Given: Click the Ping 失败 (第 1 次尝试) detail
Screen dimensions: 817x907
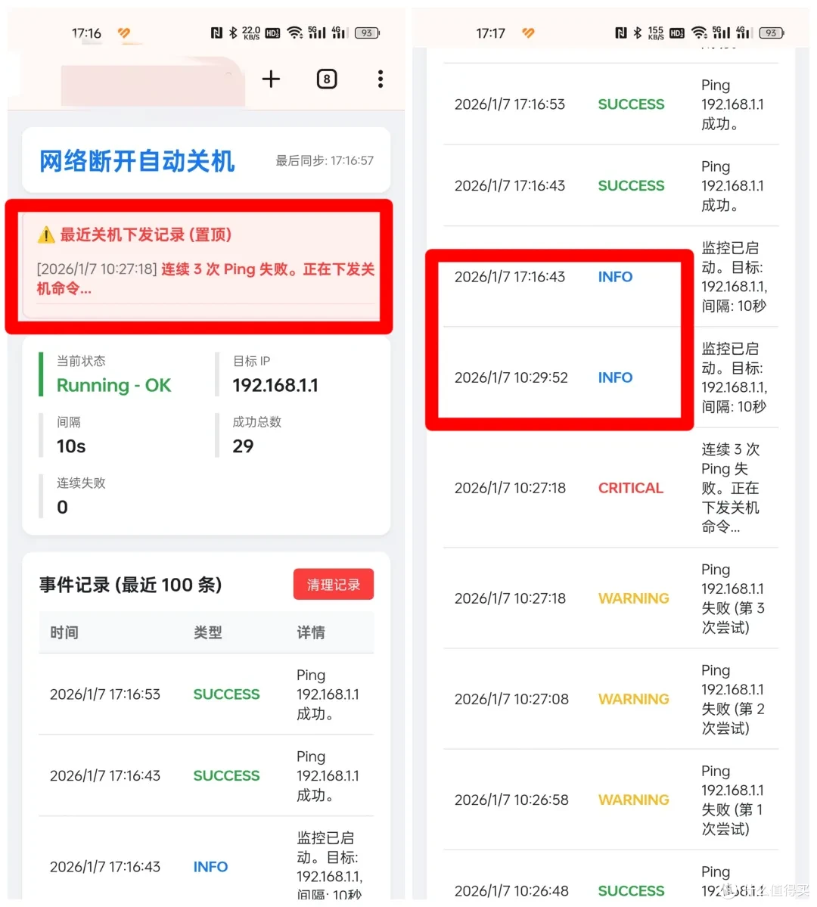Looking at the screenshot, I should click(732, 800).
